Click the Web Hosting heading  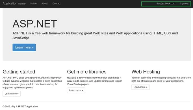point(146,72)
